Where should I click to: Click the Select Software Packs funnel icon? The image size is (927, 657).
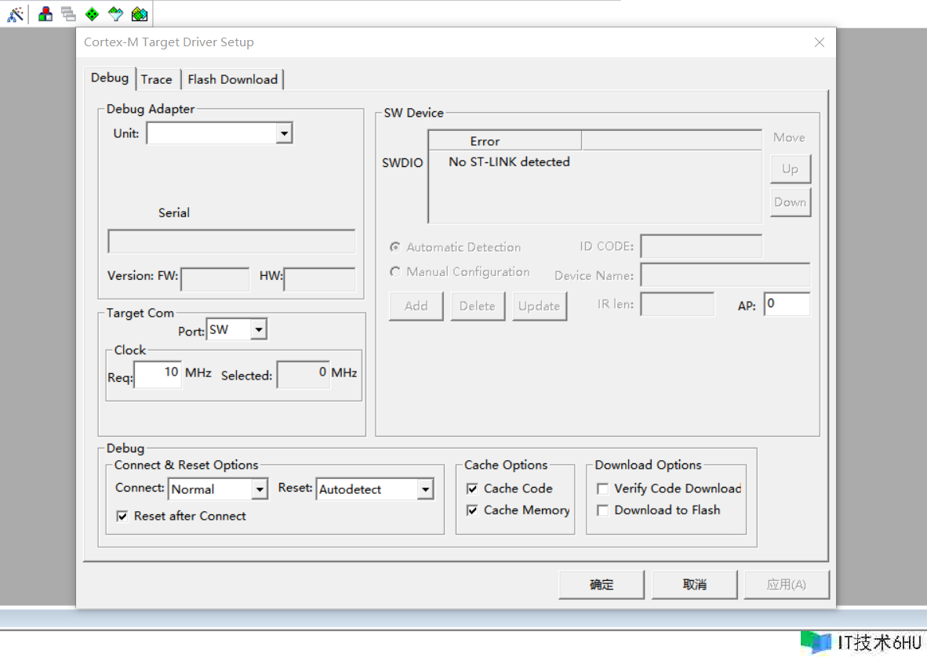(x=115, y=13)
